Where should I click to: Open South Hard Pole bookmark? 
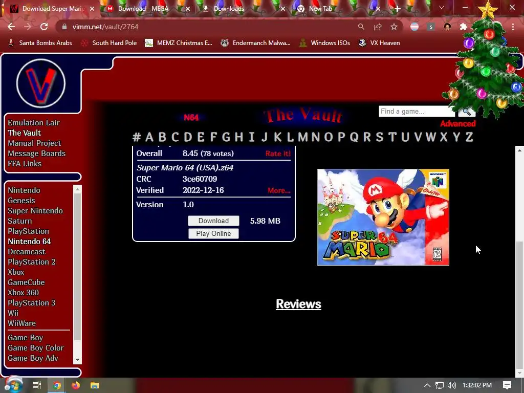point(109,43)
